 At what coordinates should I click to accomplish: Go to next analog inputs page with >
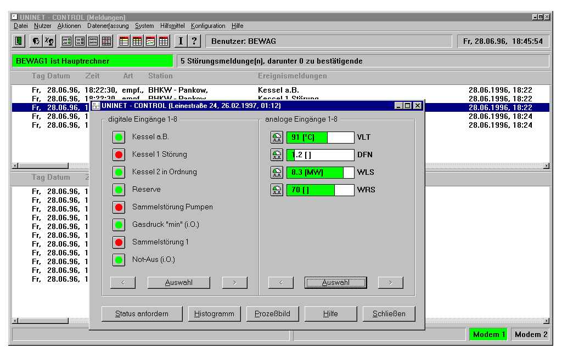coord(391,282)
